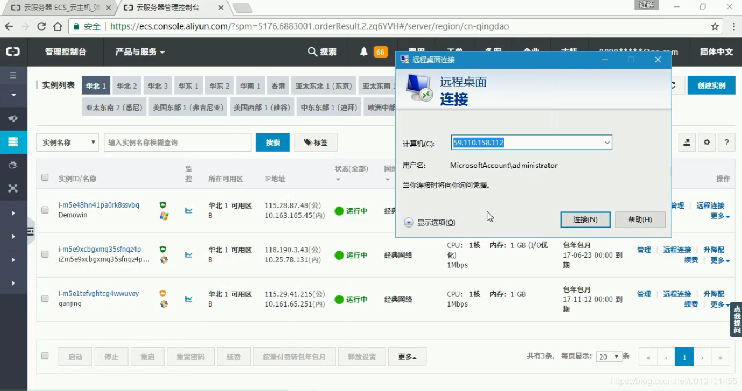Expand first collapsed sidebar section arrow
This screenshot has height=391, width=742.
(x=13, y=214)
